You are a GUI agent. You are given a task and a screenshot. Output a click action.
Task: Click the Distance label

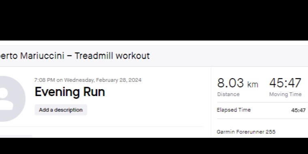pyautogui.click(x=228, y=94)
